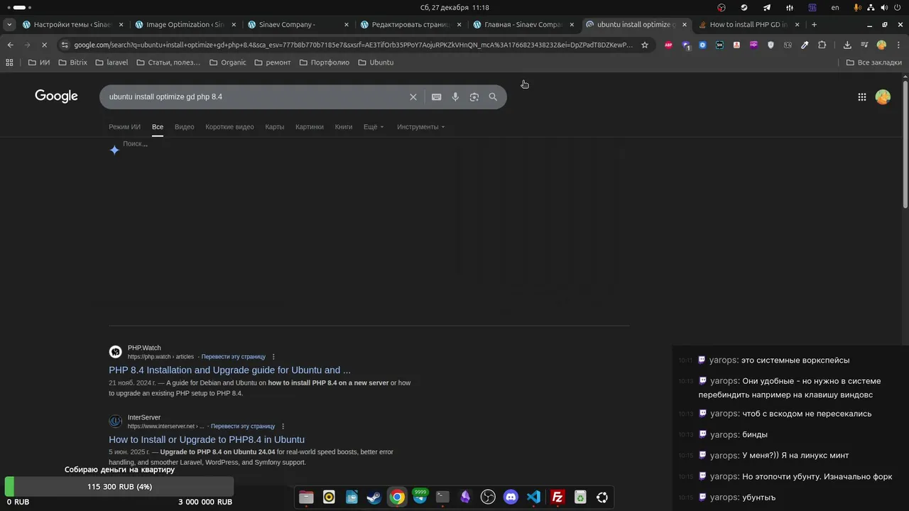Open PHP 8.4 Installation and Upgrade guide link

tap(229, 370)
